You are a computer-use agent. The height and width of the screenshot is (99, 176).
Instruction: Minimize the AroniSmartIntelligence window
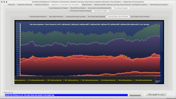(x=4, y=2)
